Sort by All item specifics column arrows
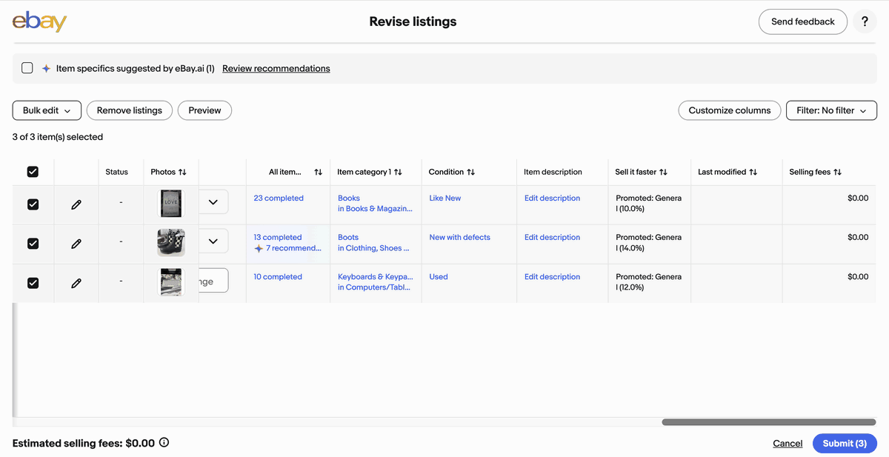 point(318,172)
